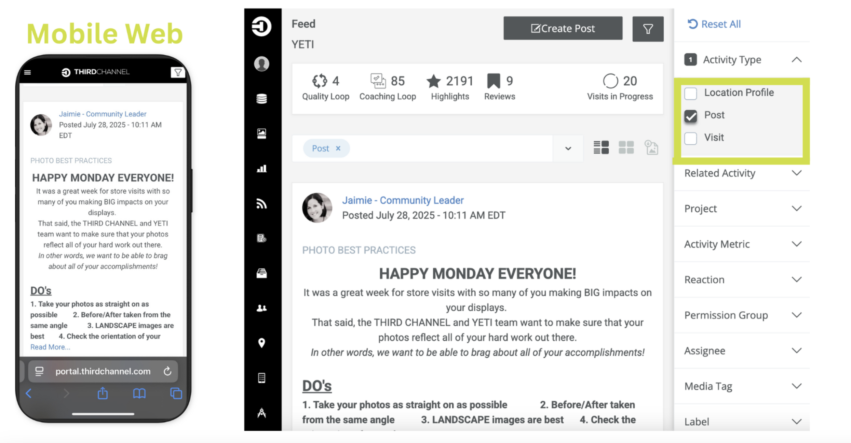
Task: Click the location pin icon in the sidebar
Action: 261,343
